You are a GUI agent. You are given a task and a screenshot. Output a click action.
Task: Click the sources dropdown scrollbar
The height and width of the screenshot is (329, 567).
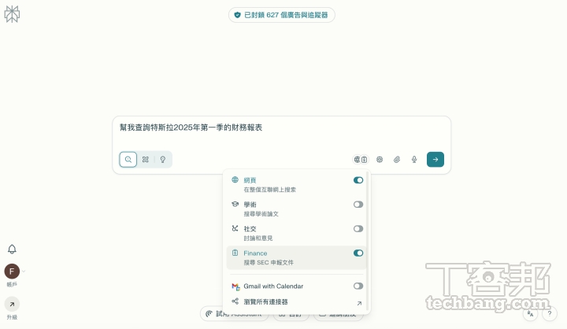(368, 240)
